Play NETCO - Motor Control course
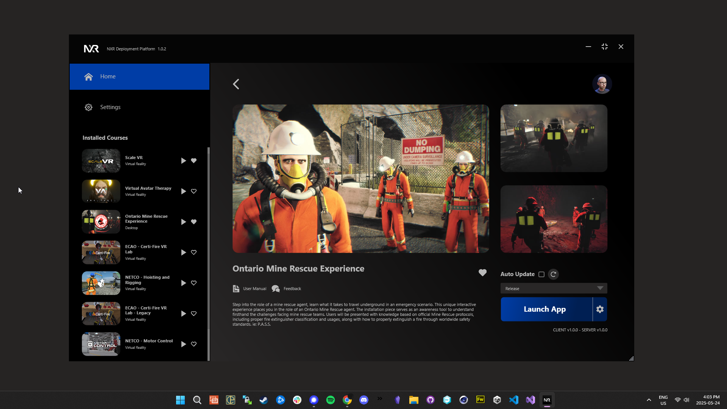The width and height of the screenshot is (727, 409). 183,344
